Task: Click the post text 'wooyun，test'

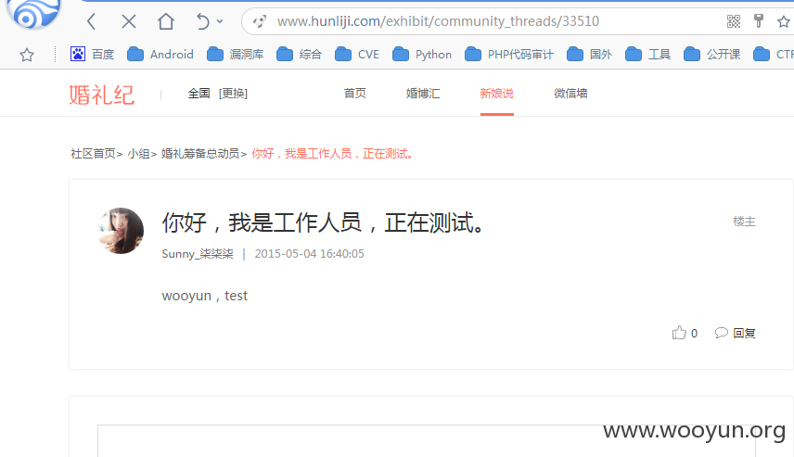Action: point(205,296)
